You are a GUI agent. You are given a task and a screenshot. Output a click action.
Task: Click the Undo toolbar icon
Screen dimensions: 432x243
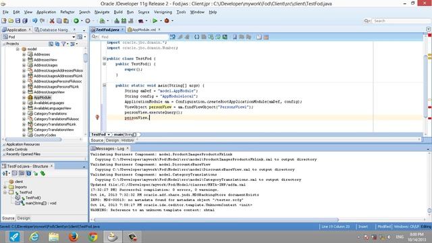[x=34, y=21]
